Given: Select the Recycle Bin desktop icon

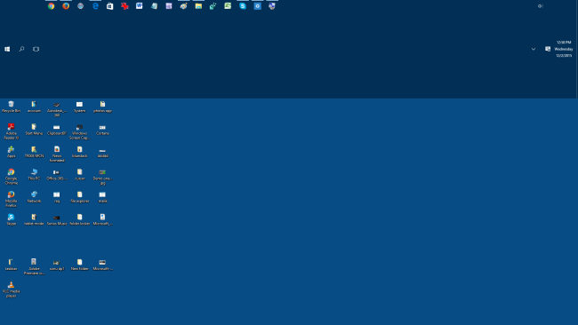Looking at the screenshot, I should (x=11, y=107).
